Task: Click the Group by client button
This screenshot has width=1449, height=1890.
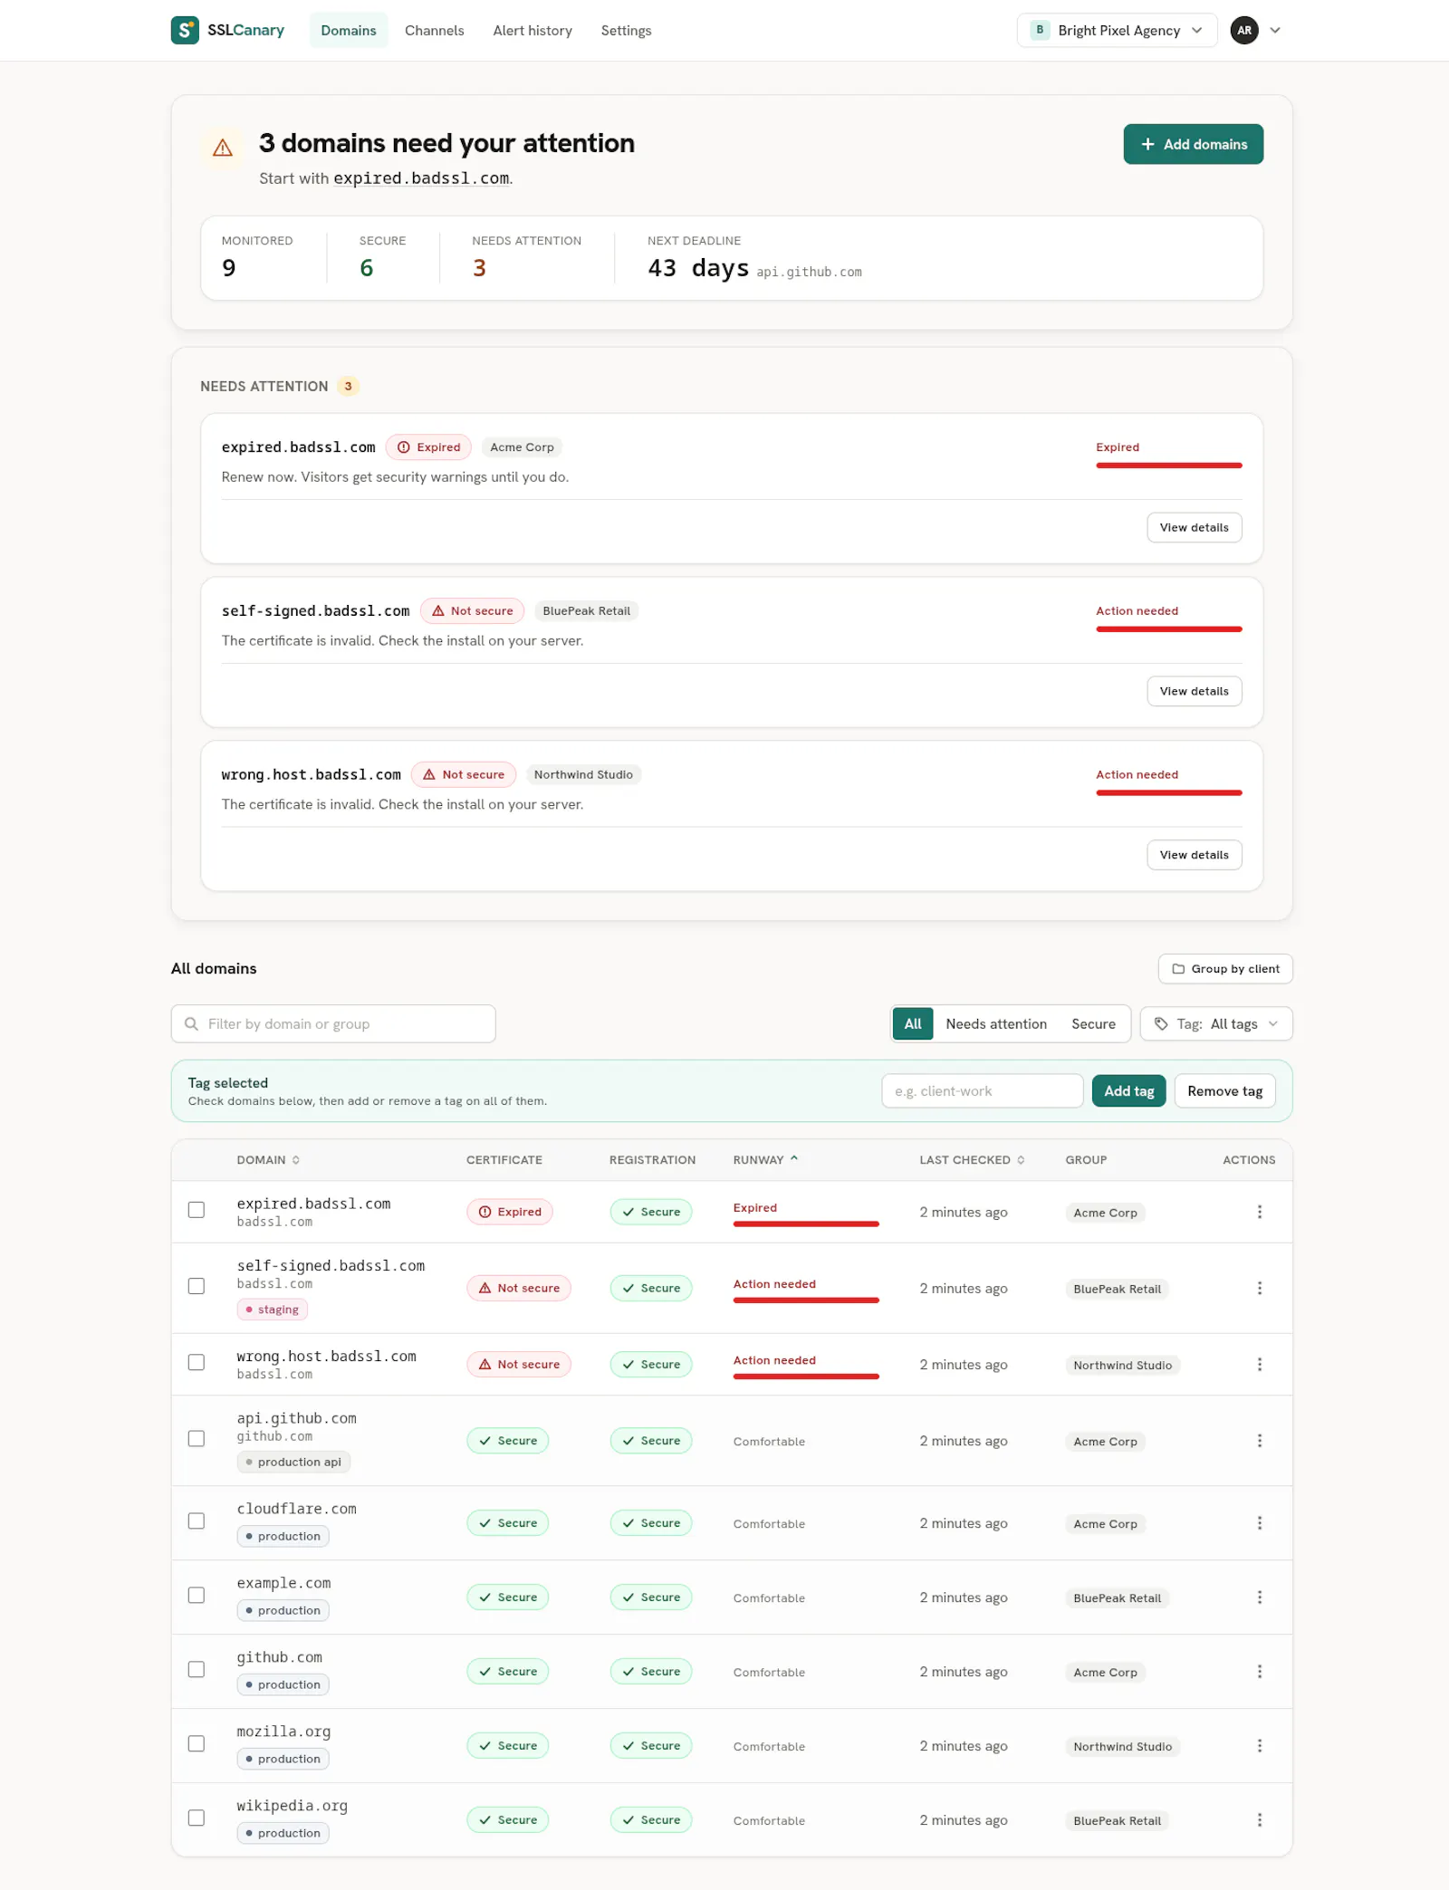Action: pyautogui.click(x=1225, y=969)
